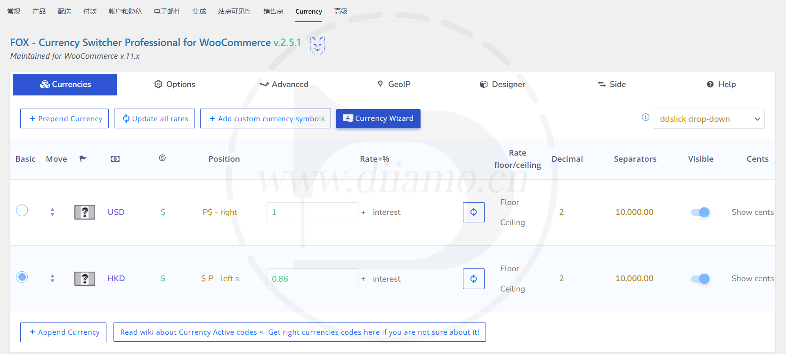Choose Ceiling rounding for HKD
Viewport: 786px width, 354px height.
[x=512, y=289]
